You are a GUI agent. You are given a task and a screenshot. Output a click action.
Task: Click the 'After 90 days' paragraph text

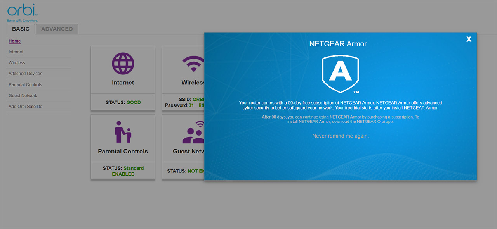(341, 119)
